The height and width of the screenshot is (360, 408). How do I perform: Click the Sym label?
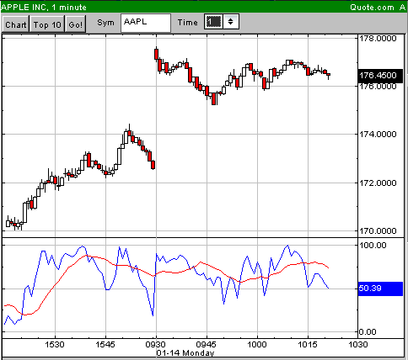click(105, 23)
